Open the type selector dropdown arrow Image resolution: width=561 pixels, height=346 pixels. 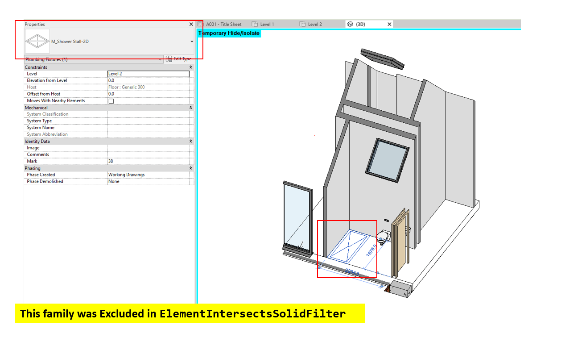tap(192, 42)
